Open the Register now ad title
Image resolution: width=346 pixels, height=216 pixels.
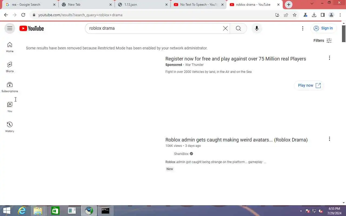[x=236, y=59]
